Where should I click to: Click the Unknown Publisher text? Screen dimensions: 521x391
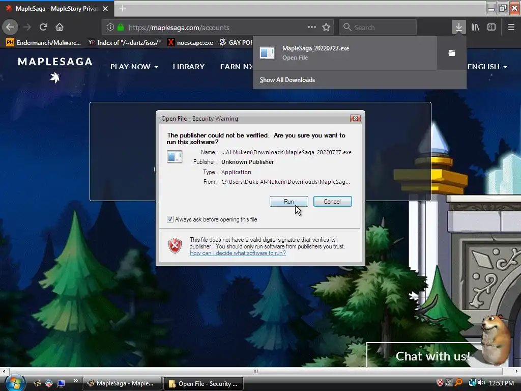[x=248, y=162]
